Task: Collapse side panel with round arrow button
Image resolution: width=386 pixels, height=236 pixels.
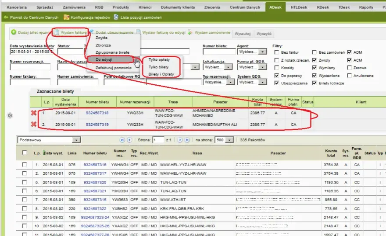Action: click(10, 115)
